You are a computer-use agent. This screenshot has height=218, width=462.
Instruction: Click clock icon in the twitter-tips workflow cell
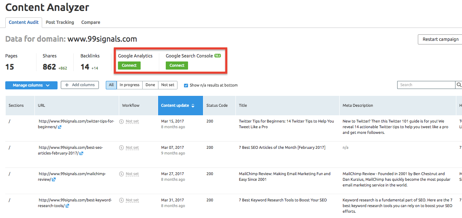coord(122,121)
